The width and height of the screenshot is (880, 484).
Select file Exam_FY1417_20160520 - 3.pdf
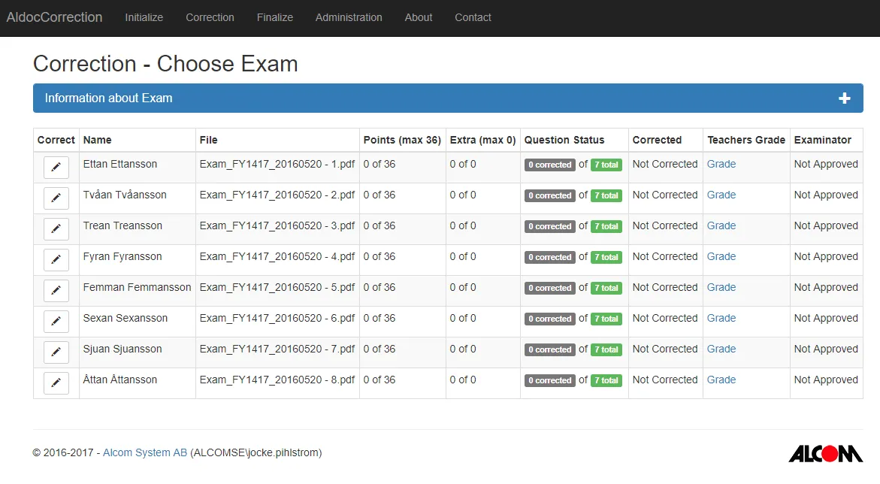click(277, 225)
